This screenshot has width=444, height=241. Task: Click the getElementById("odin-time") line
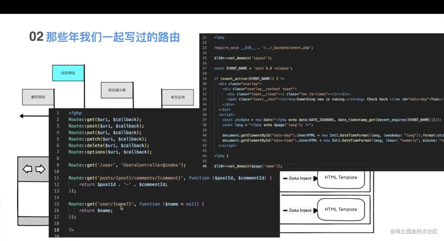click(333, 140)
